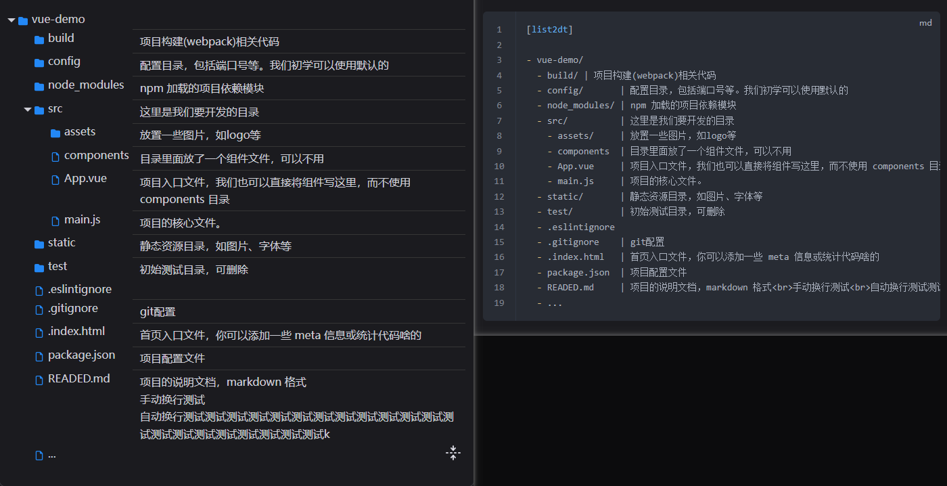
Task: Click the collapse icon at the tree's bottom right
Action: click(x=453, y=453)
